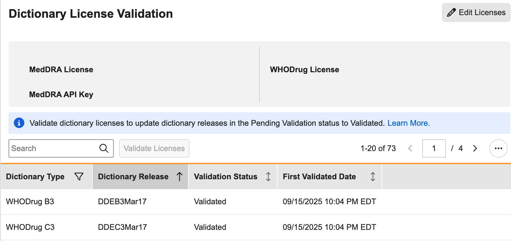Click the Validate Licenses button
Viewport: 511px width, 241px height.
pyautogui.click(x=154, y=148)
